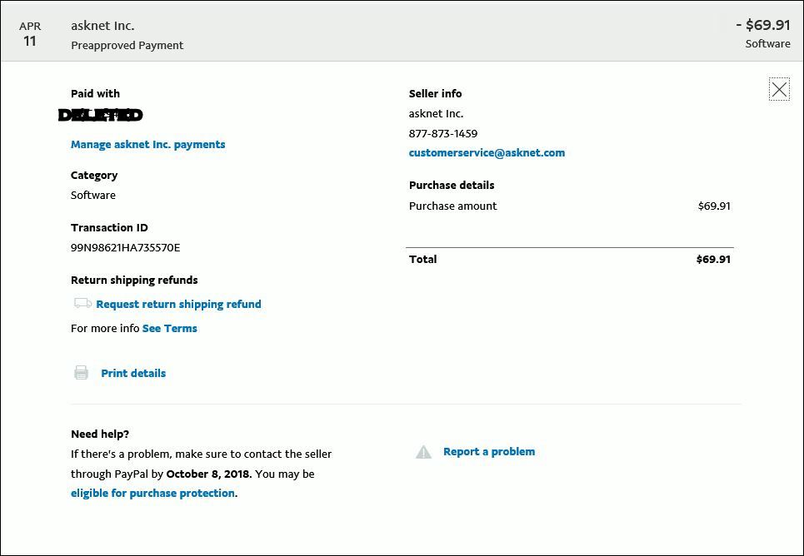Click the delivery truck icon
This screenshot has width=804, height=556.
pyautogui.click(x=82, y=303)
